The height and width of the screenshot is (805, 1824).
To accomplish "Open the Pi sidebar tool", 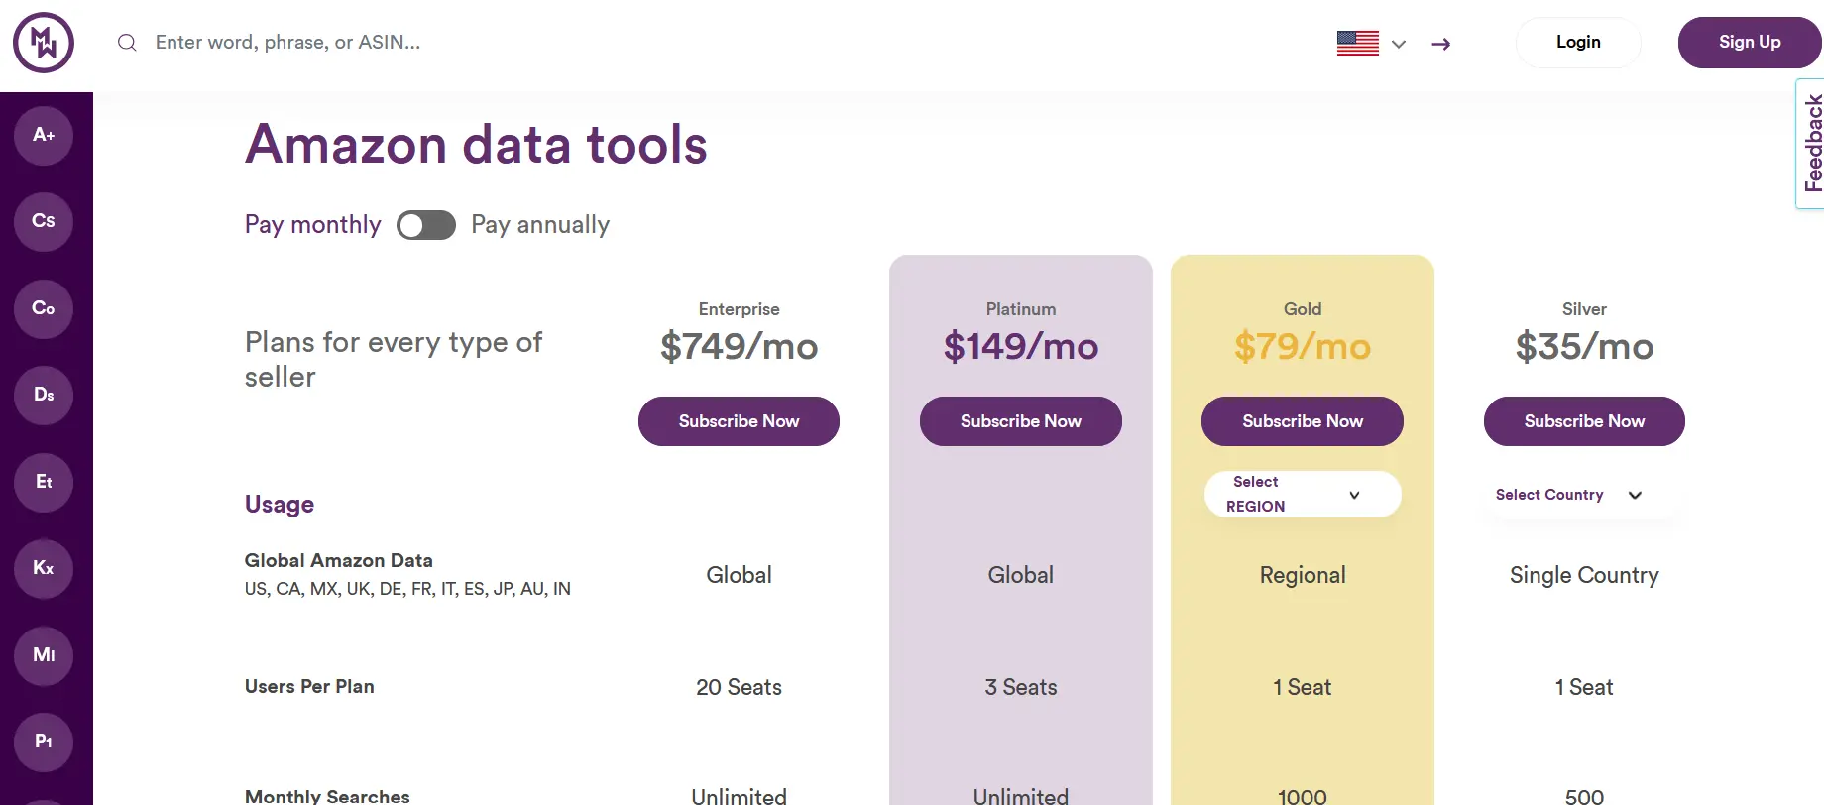I will (44, 742).
